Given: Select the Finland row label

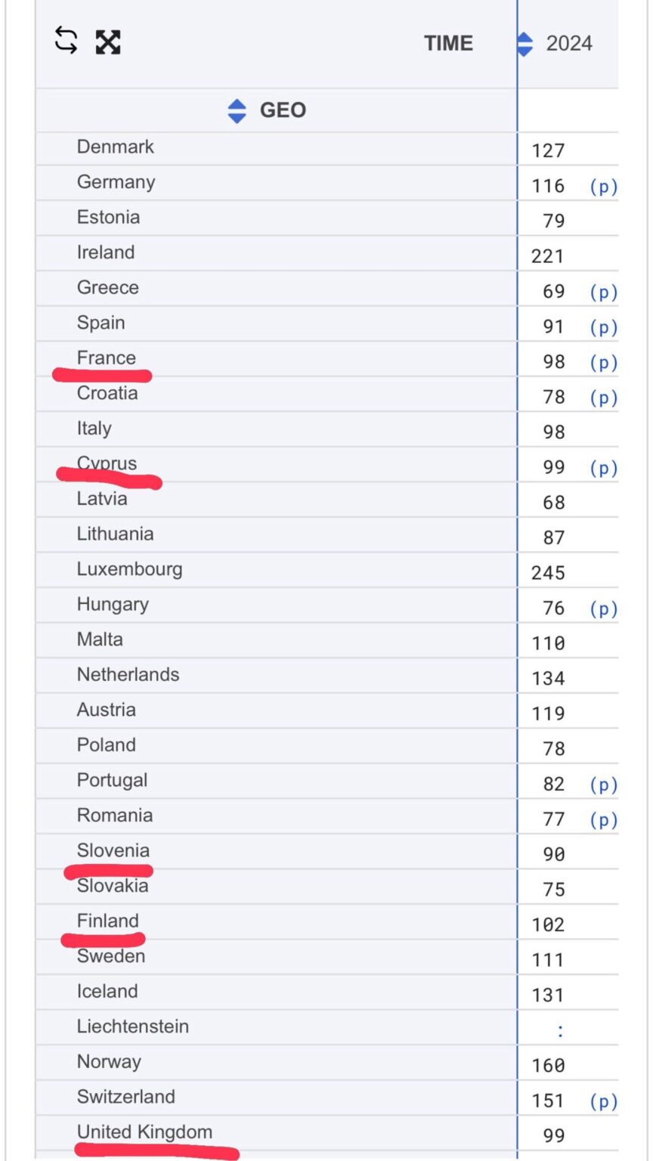Looking at the screenshot, I should point(107,921).
